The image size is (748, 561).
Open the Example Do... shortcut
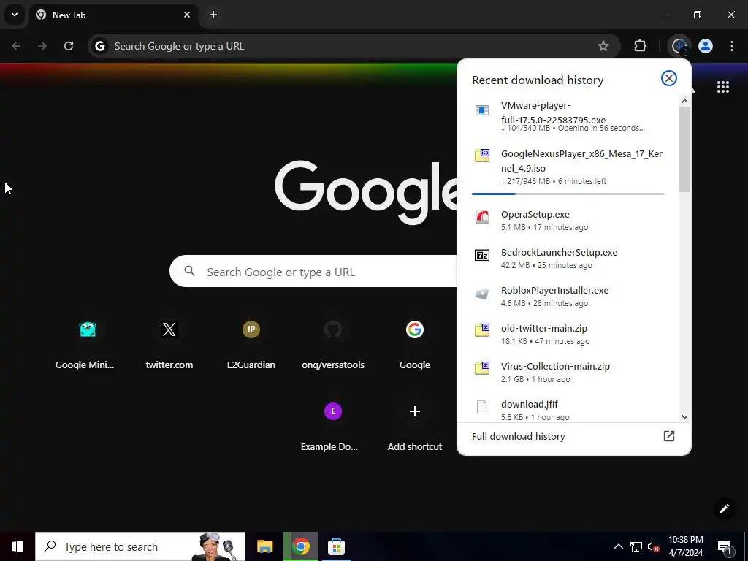click(x=333, y=427)
